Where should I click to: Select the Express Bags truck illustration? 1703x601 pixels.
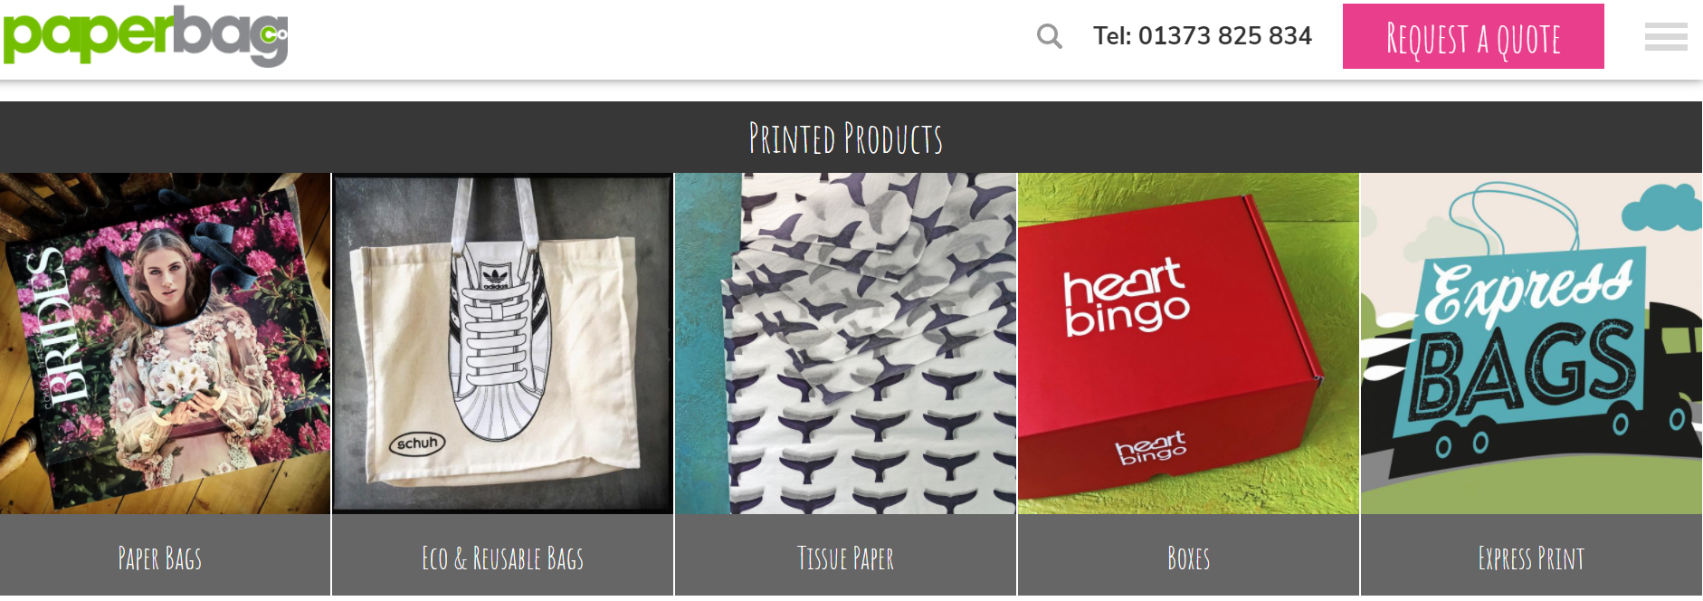point(1531,344)
